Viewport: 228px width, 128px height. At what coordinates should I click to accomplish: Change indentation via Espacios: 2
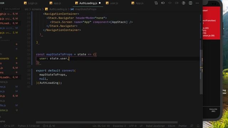point(119,126)
